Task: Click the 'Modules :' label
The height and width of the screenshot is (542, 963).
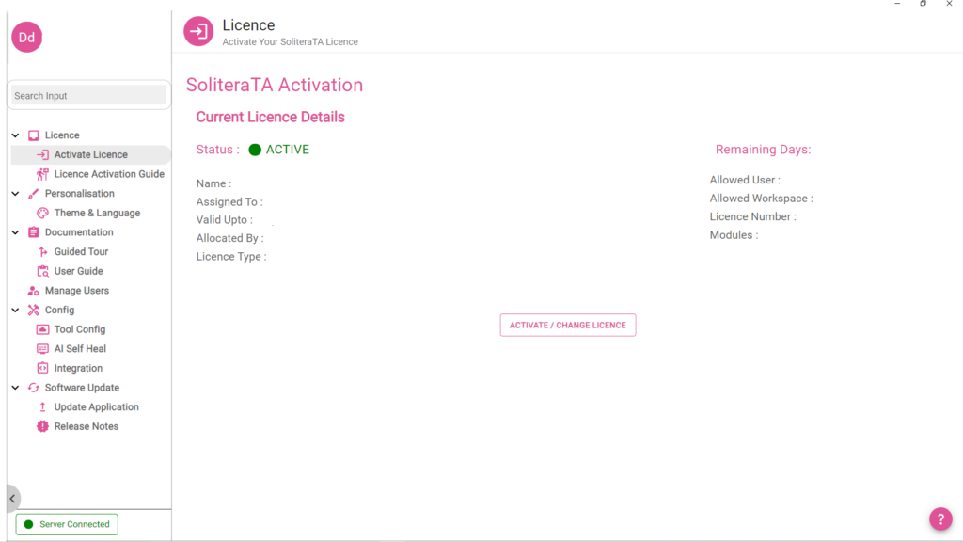Action: pyautogui.click(x=734, y=235)
